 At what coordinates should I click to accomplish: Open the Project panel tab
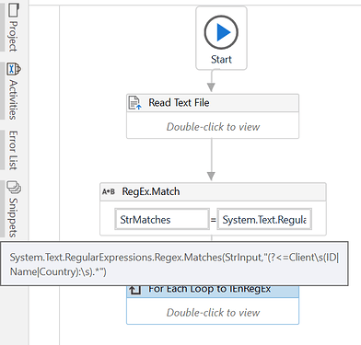click(x=13, y=27)
